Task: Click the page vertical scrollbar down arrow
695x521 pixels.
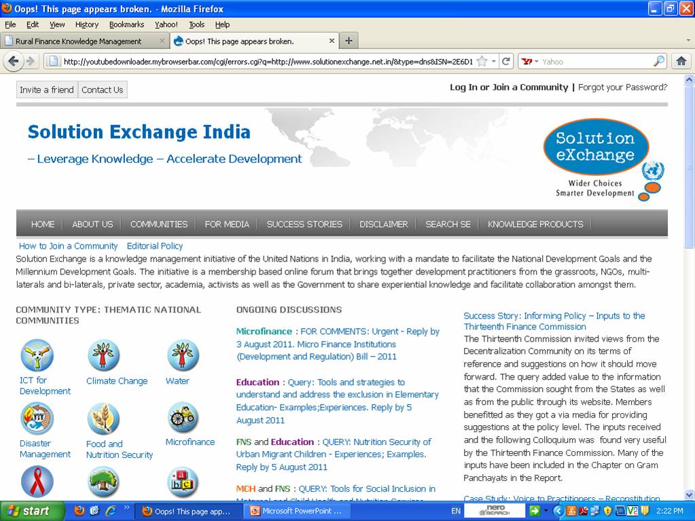Action: tap(689, 495)
